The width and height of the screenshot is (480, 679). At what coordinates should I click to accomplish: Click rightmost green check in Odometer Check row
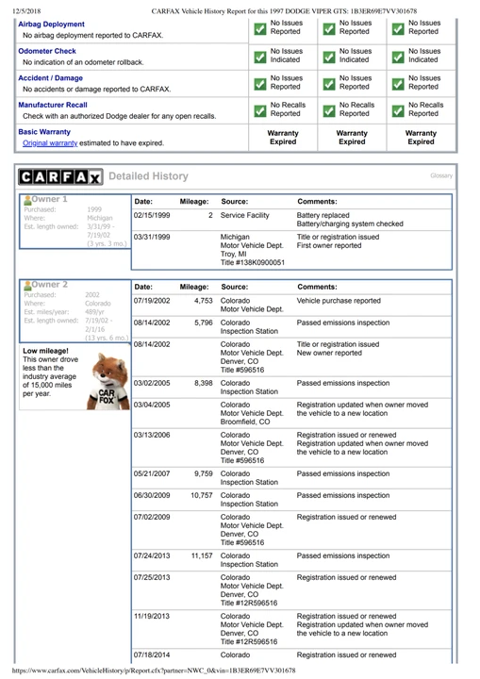[x=398, y=58]
